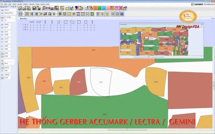Open the View menu
The image size is (215, 134).
pyautogui.click(x=10, y=4)
